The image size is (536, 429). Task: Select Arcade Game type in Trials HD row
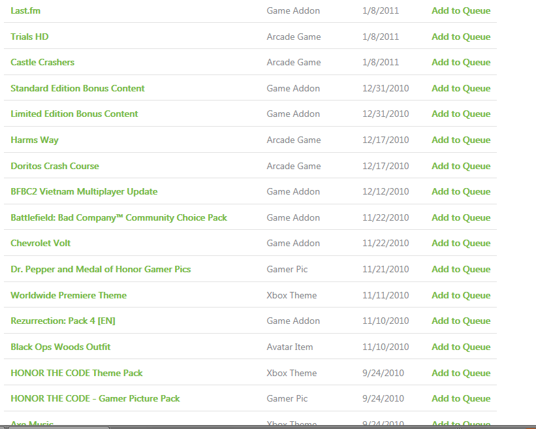tap(294, 37)
